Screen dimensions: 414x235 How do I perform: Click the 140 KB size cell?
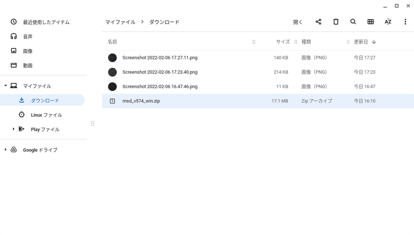pyautogui.click(x=280, y=58)
